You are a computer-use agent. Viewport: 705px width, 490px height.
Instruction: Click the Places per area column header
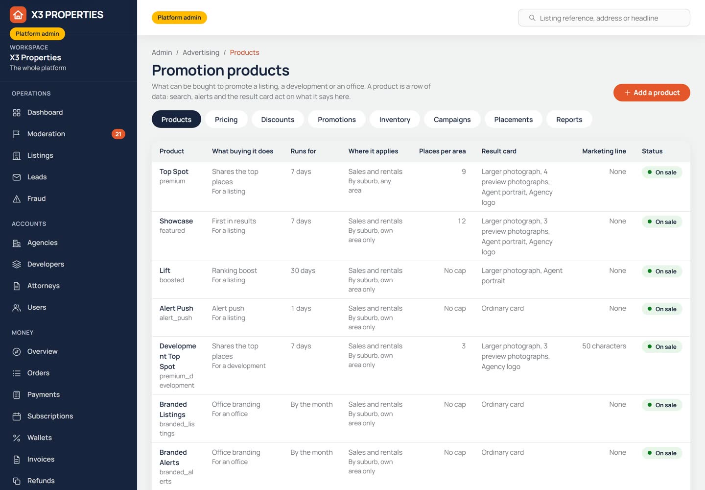(x=442, y=151)
